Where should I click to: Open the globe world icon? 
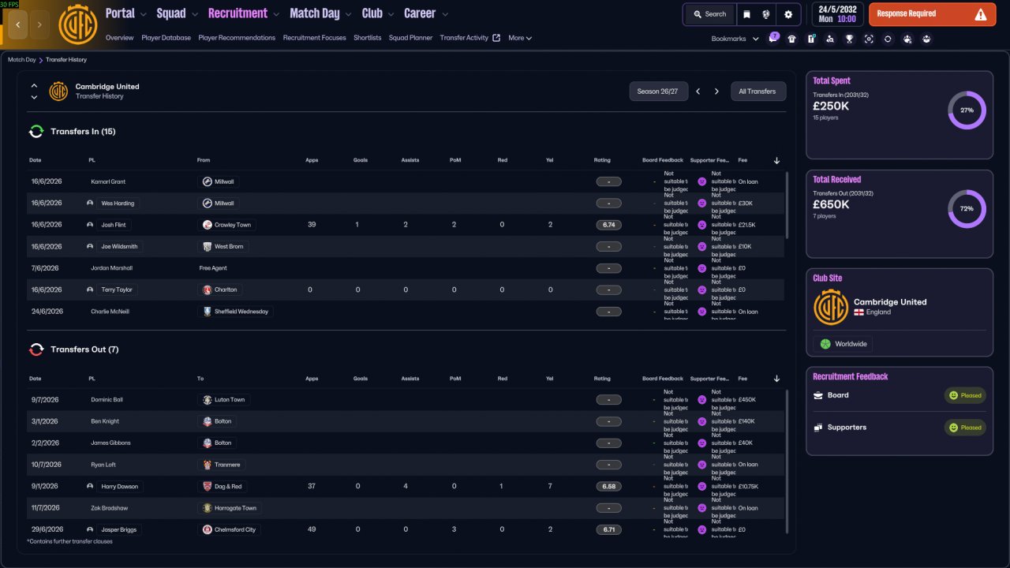[x=766, y=14]
